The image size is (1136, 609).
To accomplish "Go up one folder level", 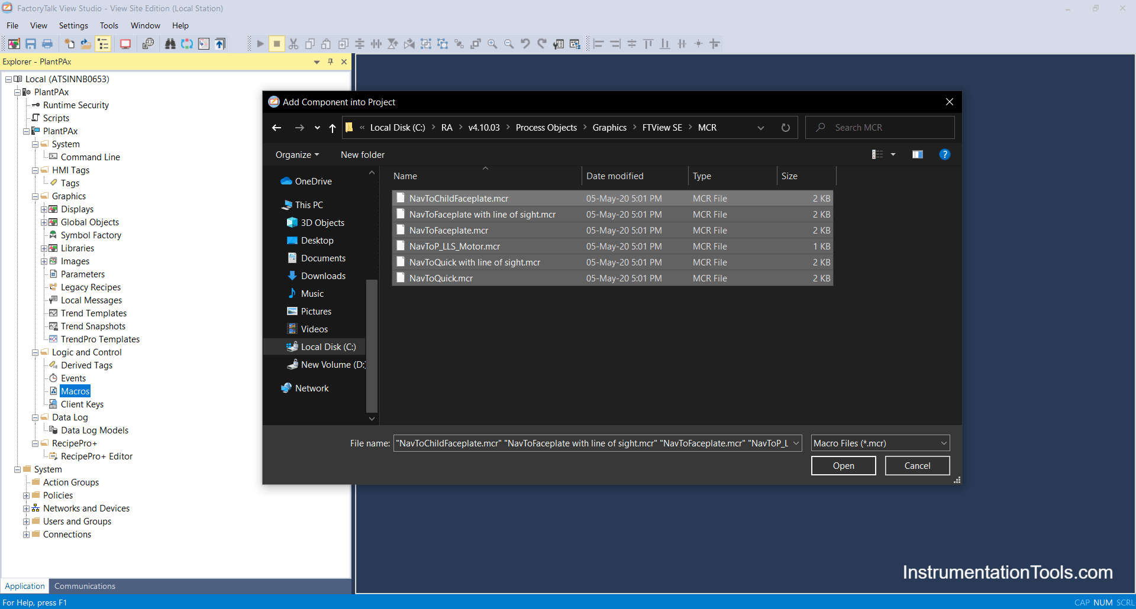I will [x=333, y=128].
